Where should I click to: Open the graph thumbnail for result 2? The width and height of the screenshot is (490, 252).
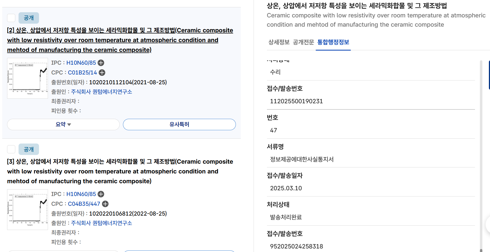28,78
